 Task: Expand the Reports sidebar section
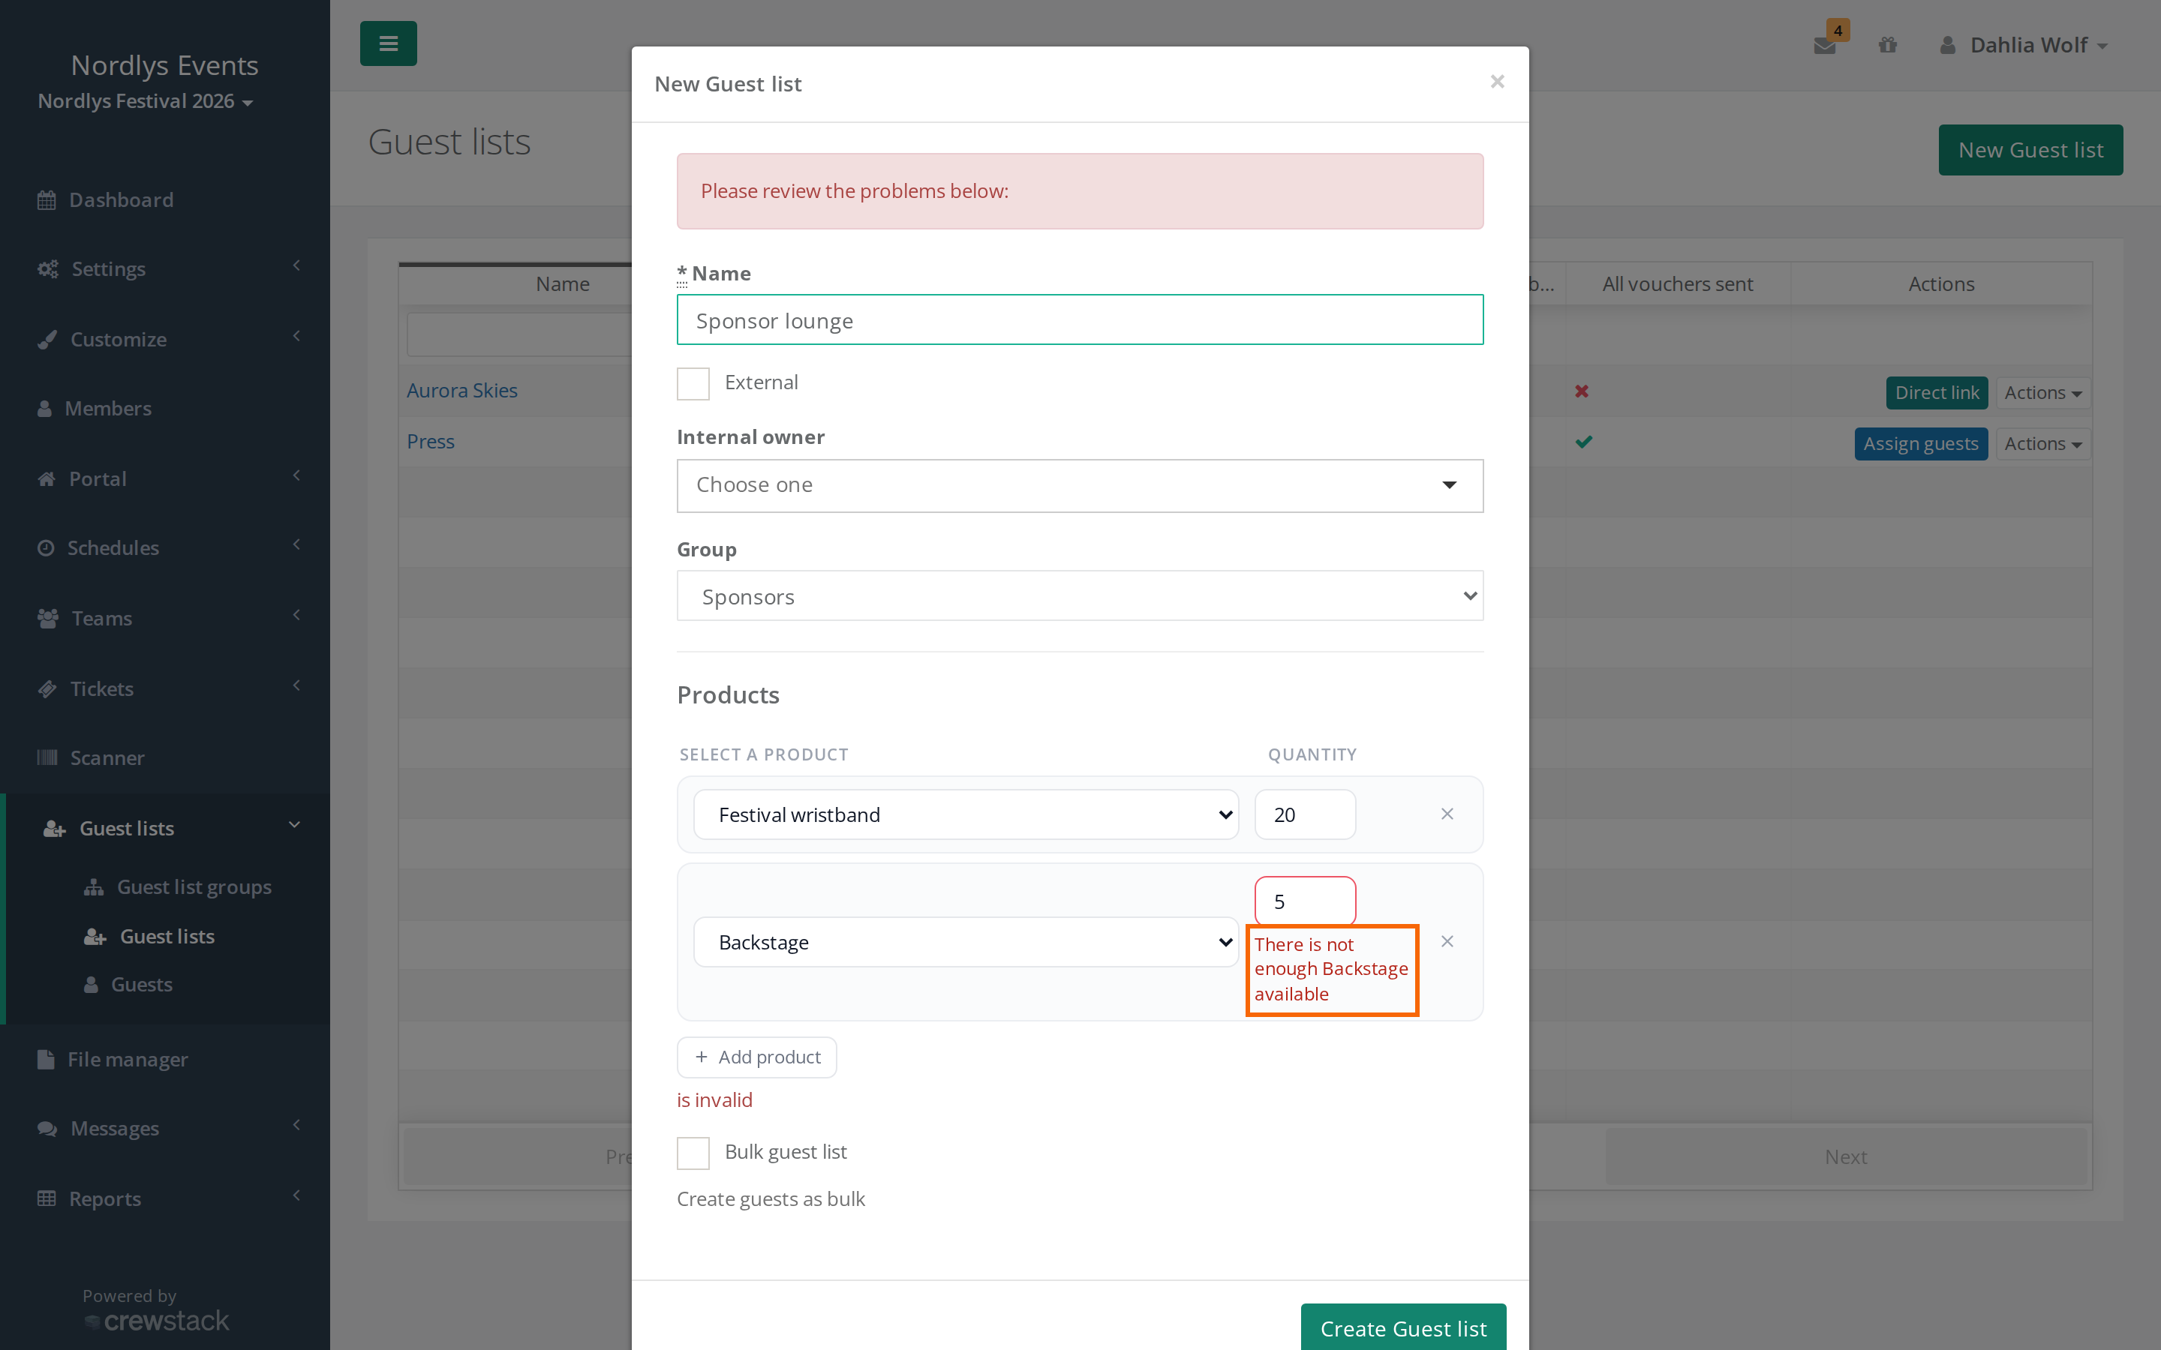point(165,1199)
